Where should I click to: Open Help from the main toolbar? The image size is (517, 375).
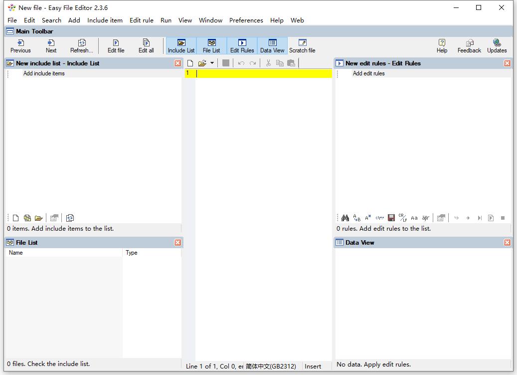click(x=442, y=46)
